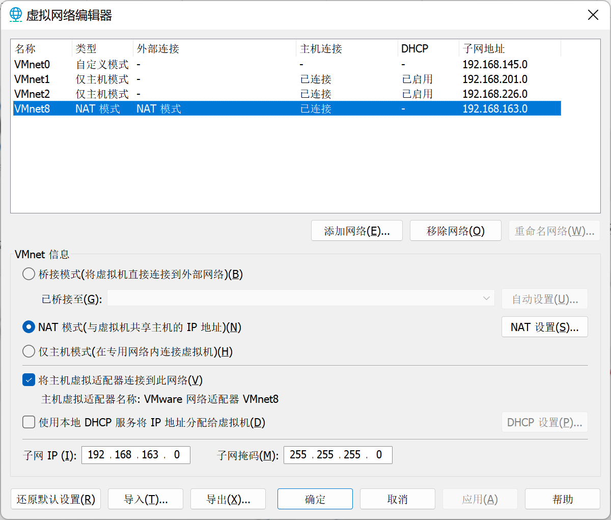Screen dimensions: 611x520
Task: Click 自定义模式 type cell of VMnet0
Action: (102, 65)
